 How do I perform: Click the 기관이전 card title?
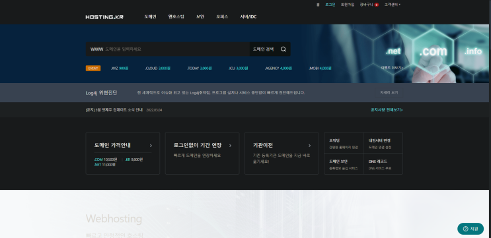coord(263,145)
